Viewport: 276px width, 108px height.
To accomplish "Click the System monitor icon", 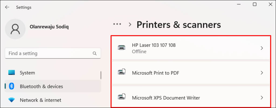I will tap(12, 73).
